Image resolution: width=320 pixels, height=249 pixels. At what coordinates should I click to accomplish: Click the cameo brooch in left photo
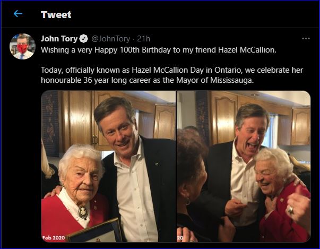pyautogui.click(x=83, y=213)
